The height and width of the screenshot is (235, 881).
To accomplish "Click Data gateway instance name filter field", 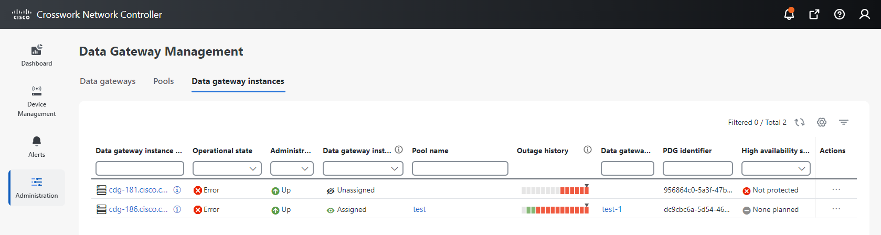I will pos(140,168).
